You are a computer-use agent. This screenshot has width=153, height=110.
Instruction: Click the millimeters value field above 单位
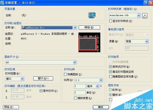pos(80,86)
